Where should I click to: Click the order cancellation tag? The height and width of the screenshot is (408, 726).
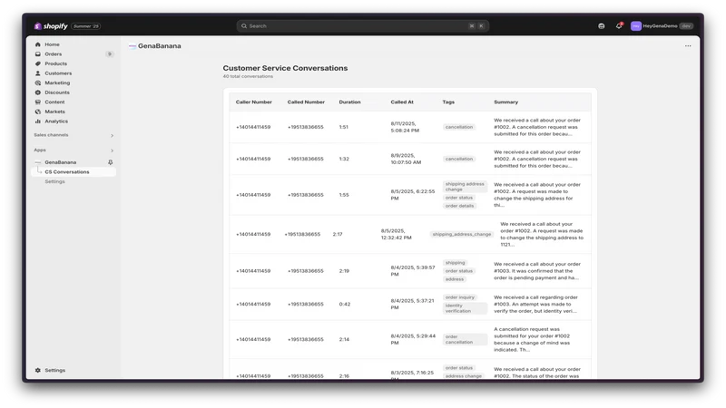tap(465, 339)
